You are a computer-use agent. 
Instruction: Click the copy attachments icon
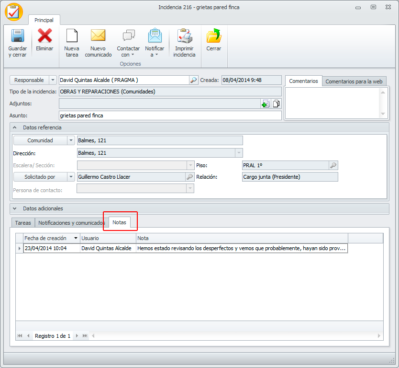[276, 103]
